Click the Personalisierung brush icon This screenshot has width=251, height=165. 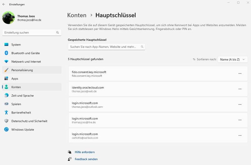click(x=6, y=70)
